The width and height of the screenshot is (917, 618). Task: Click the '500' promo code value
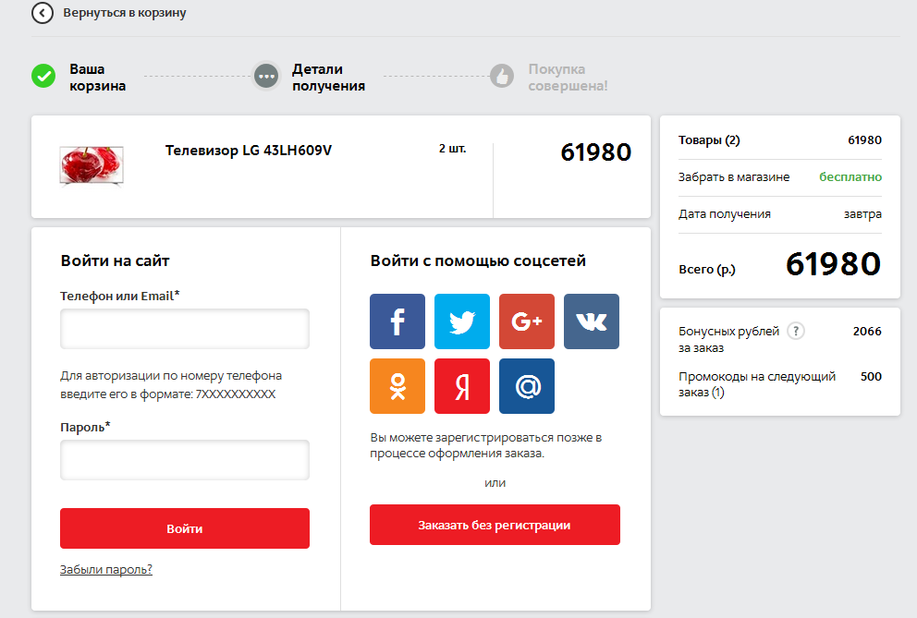pyautogui.click(x=872, y=377)
